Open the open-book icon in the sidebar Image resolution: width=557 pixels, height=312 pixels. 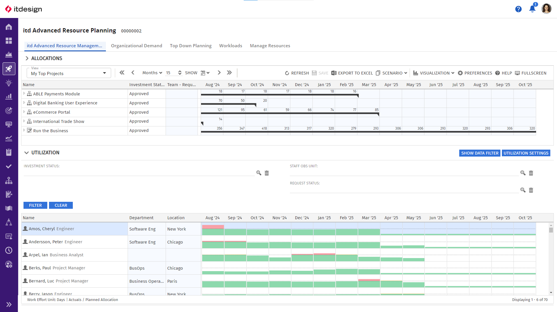click(9, 208)
